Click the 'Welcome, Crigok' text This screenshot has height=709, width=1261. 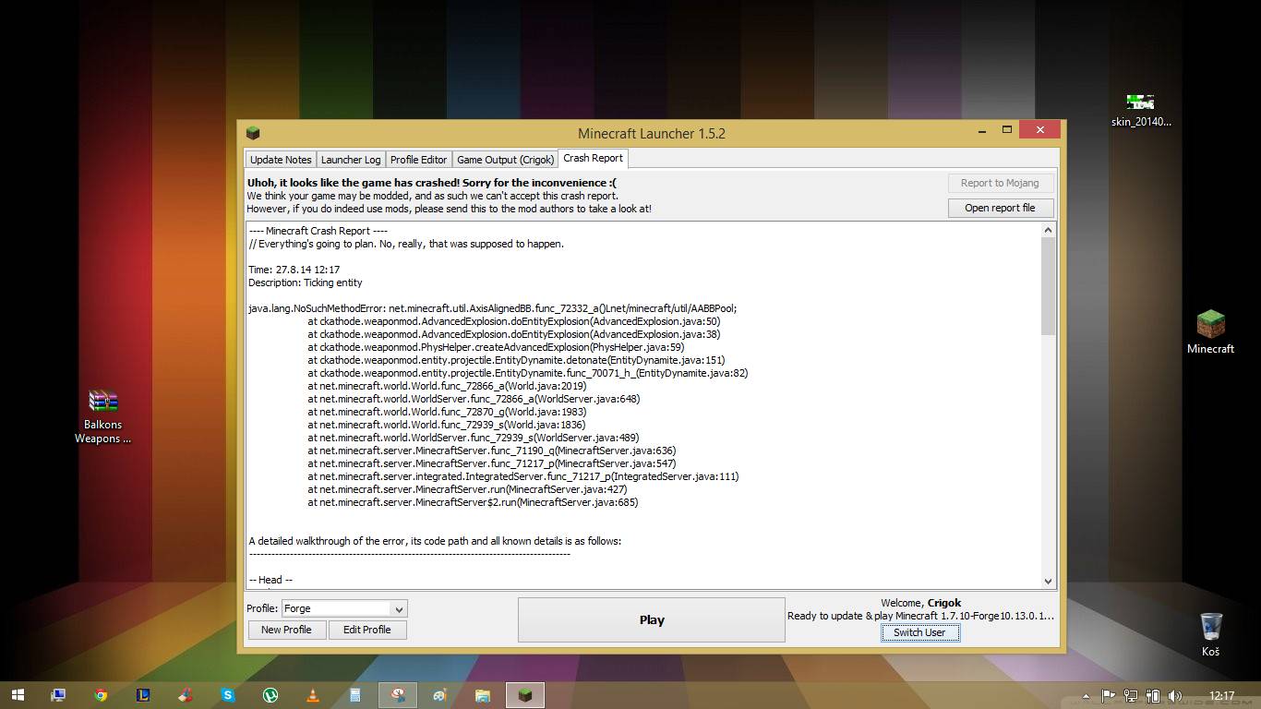(921, 603)
